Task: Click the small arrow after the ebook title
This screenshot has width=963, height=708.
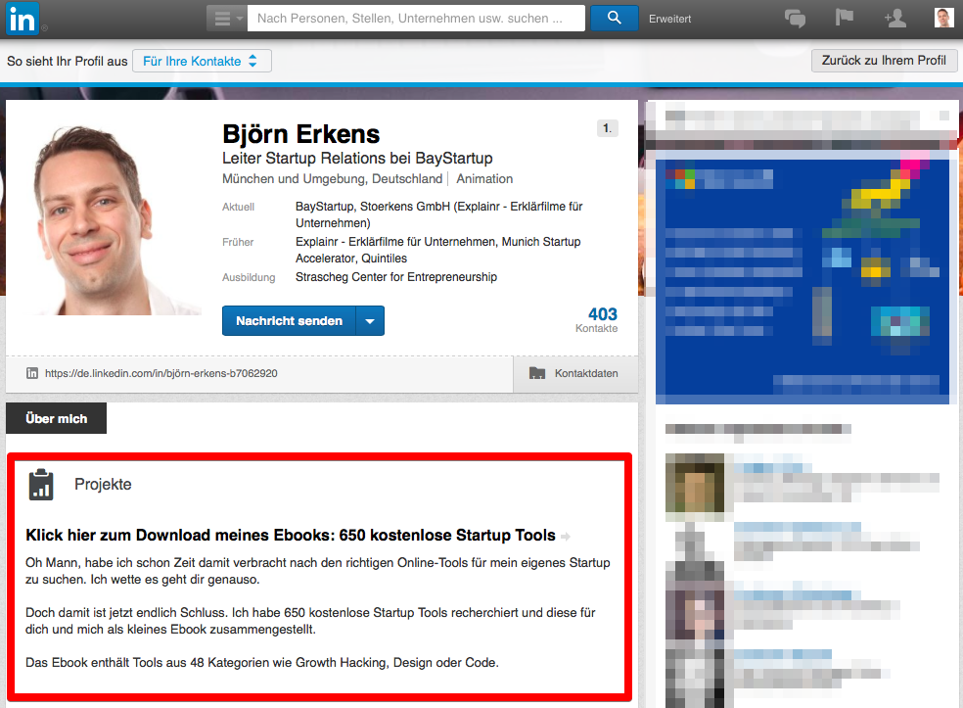Action: (x=566, y=537)
